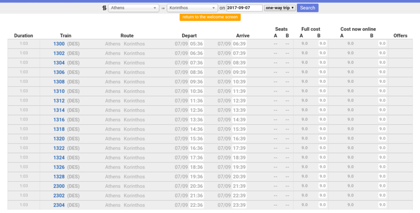
Task: Click full cost class B price for train 1300
Action: tap(322, 44)
